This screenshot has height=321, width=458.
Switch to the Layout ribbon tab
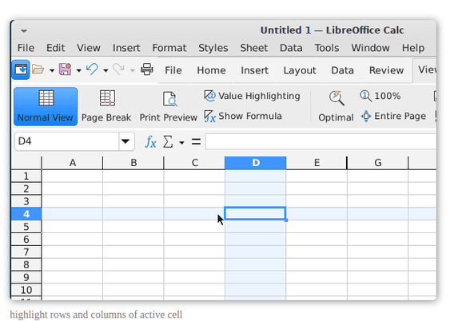coord(300,70)
